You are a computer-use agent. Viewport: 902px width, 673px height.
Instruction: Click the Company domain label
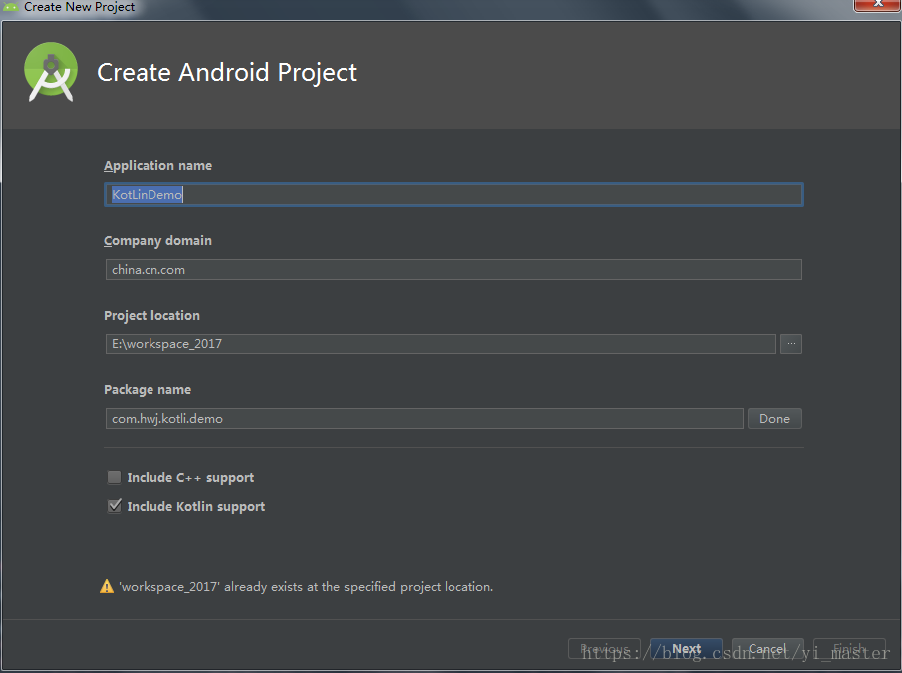point(157,241)
